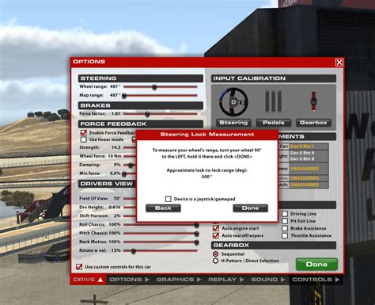Enable the Pit Exit Line checkbox
Image resolution: width=375 pixels, height=305 pixels.
285,221
